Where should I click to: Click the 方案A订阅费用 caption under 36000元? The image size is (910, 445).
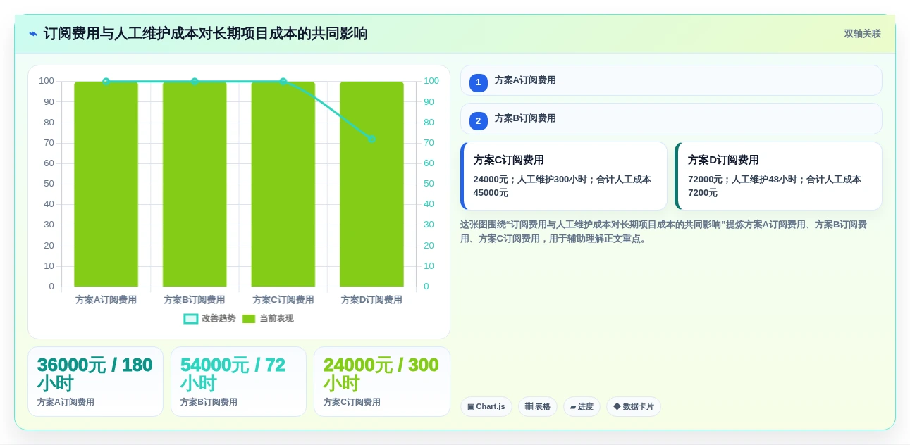point(66,402)
